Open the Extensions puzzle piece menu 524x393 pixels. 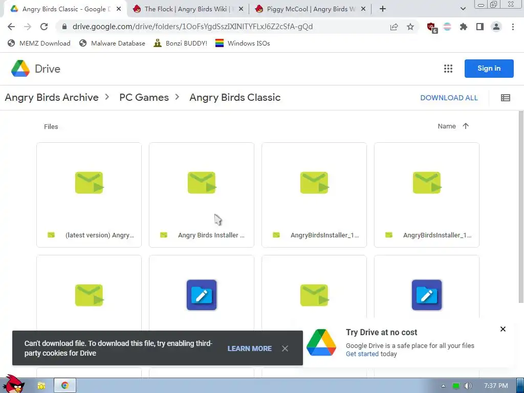[x=464, y=27]
